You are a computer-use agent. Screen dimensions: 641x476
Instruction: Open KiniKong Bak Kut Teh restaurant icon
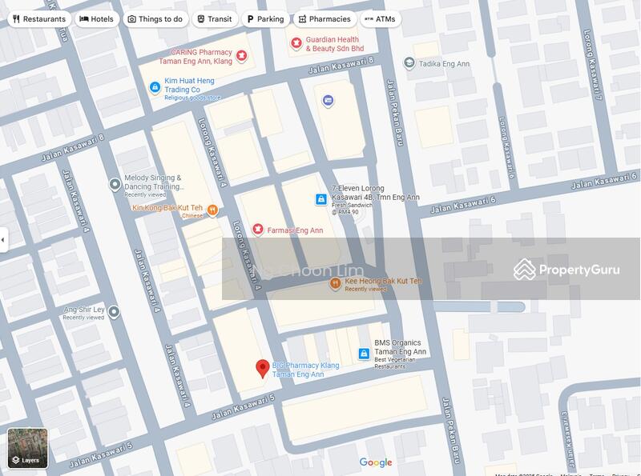[212, 210]
